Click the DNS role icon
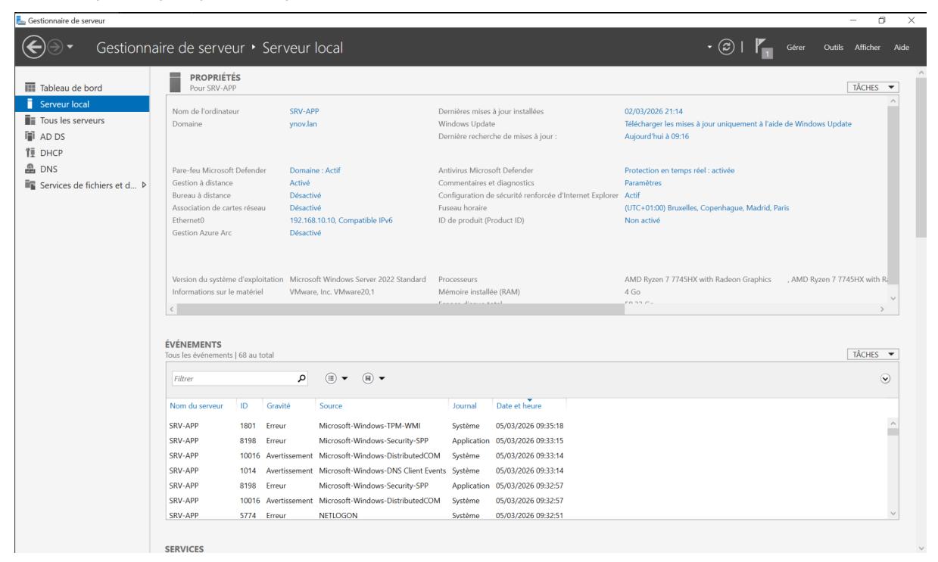 pyautogui.click(x=30, y=169)
